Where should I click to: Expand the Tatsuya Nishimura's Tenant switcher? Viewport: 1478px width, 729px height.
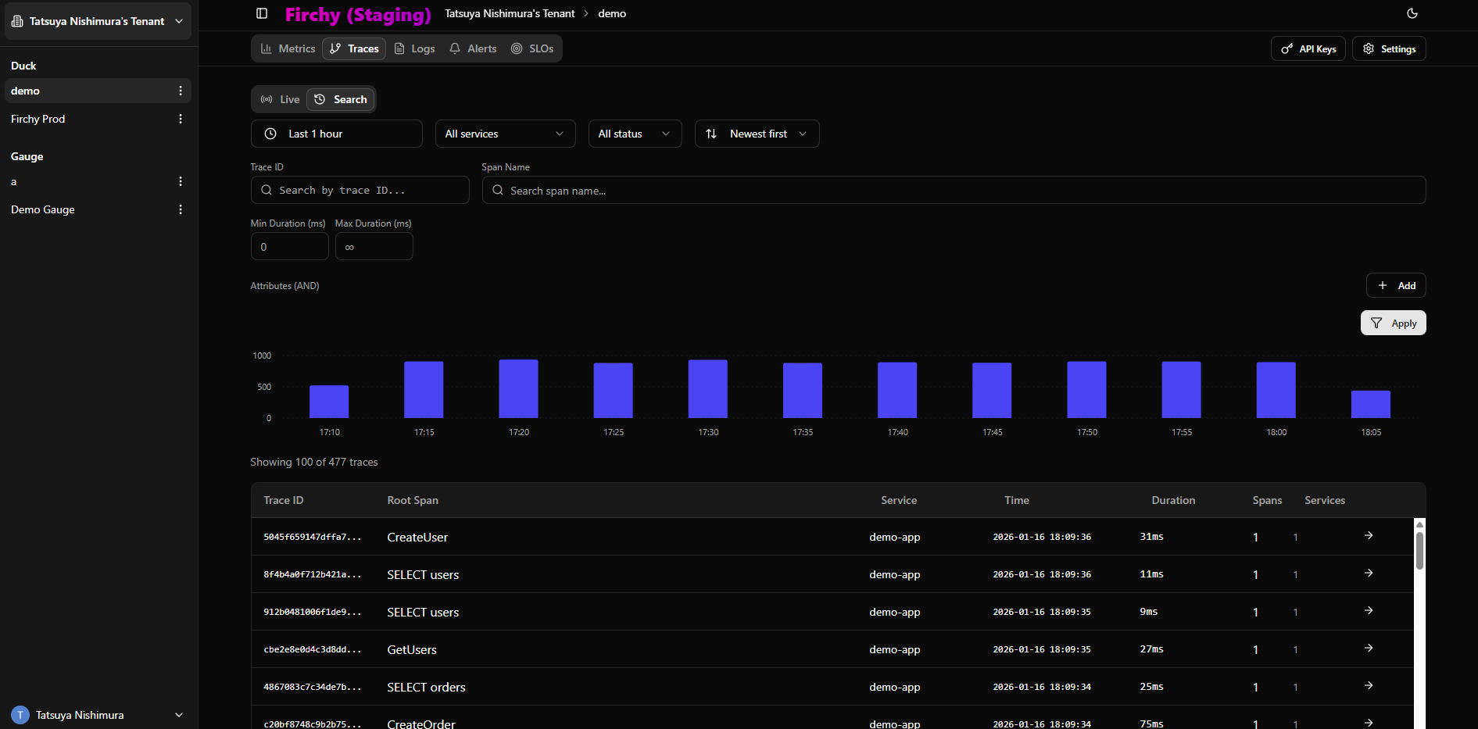pyautogui.click(x=179, y=21)
